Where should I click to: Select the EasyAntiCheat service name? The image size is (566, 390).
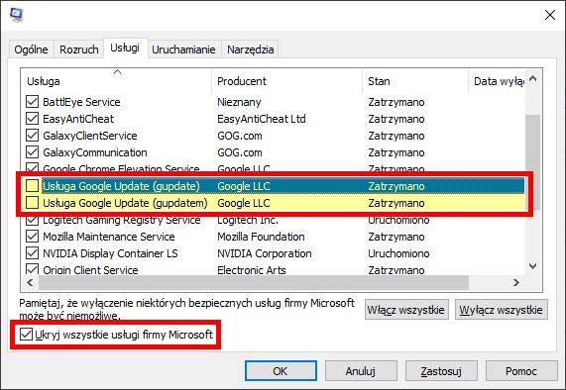pyautogui.click(x=78, y=119)
